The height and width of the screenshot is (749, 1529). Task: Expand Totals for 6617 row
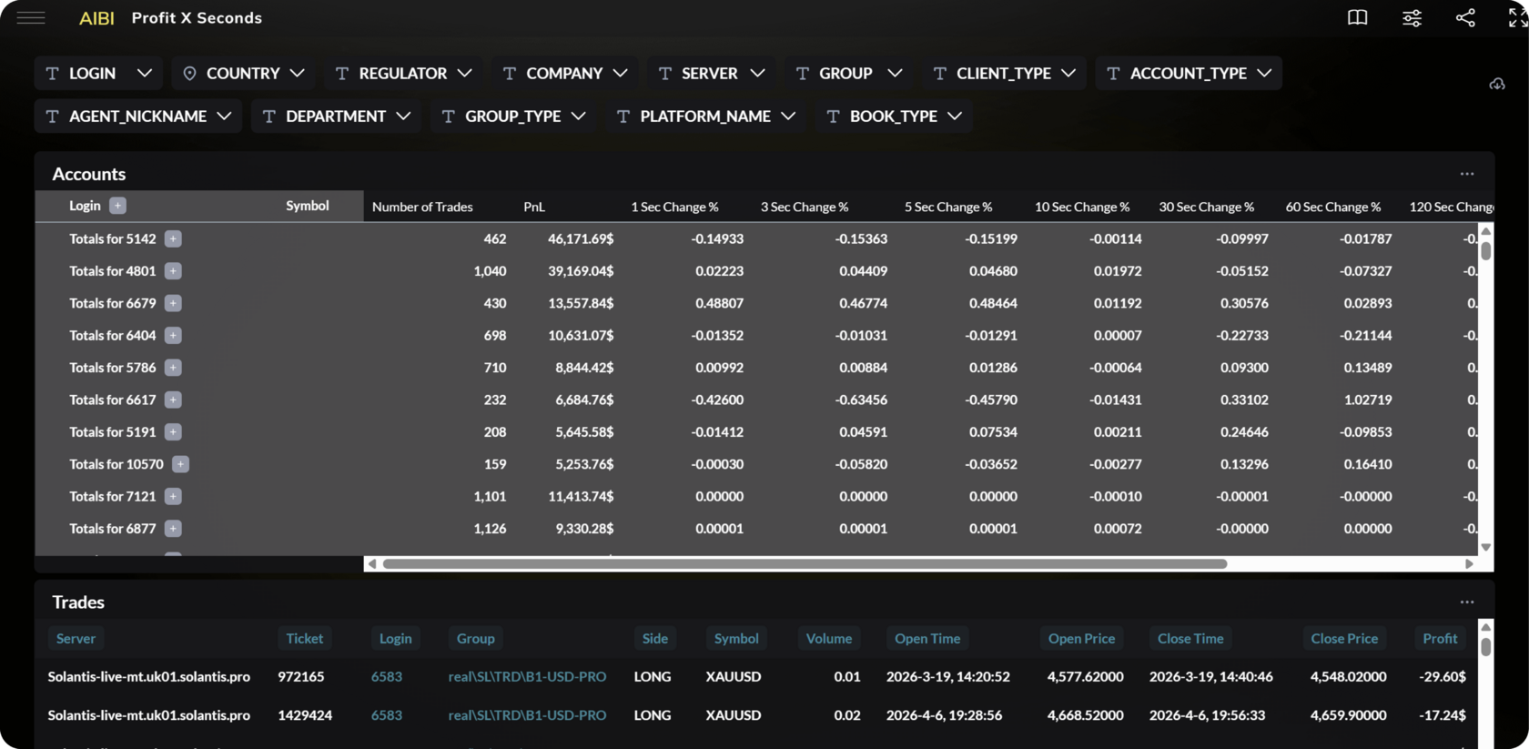point(173,400)
